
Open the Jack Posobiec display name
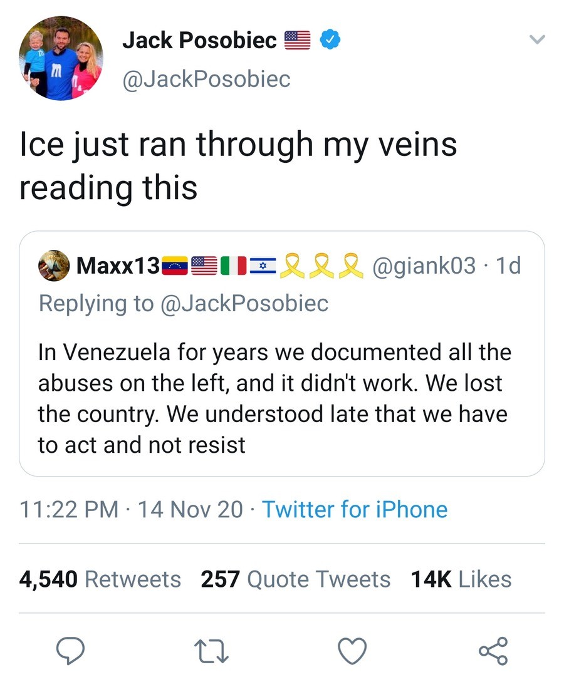coord(199,41)
